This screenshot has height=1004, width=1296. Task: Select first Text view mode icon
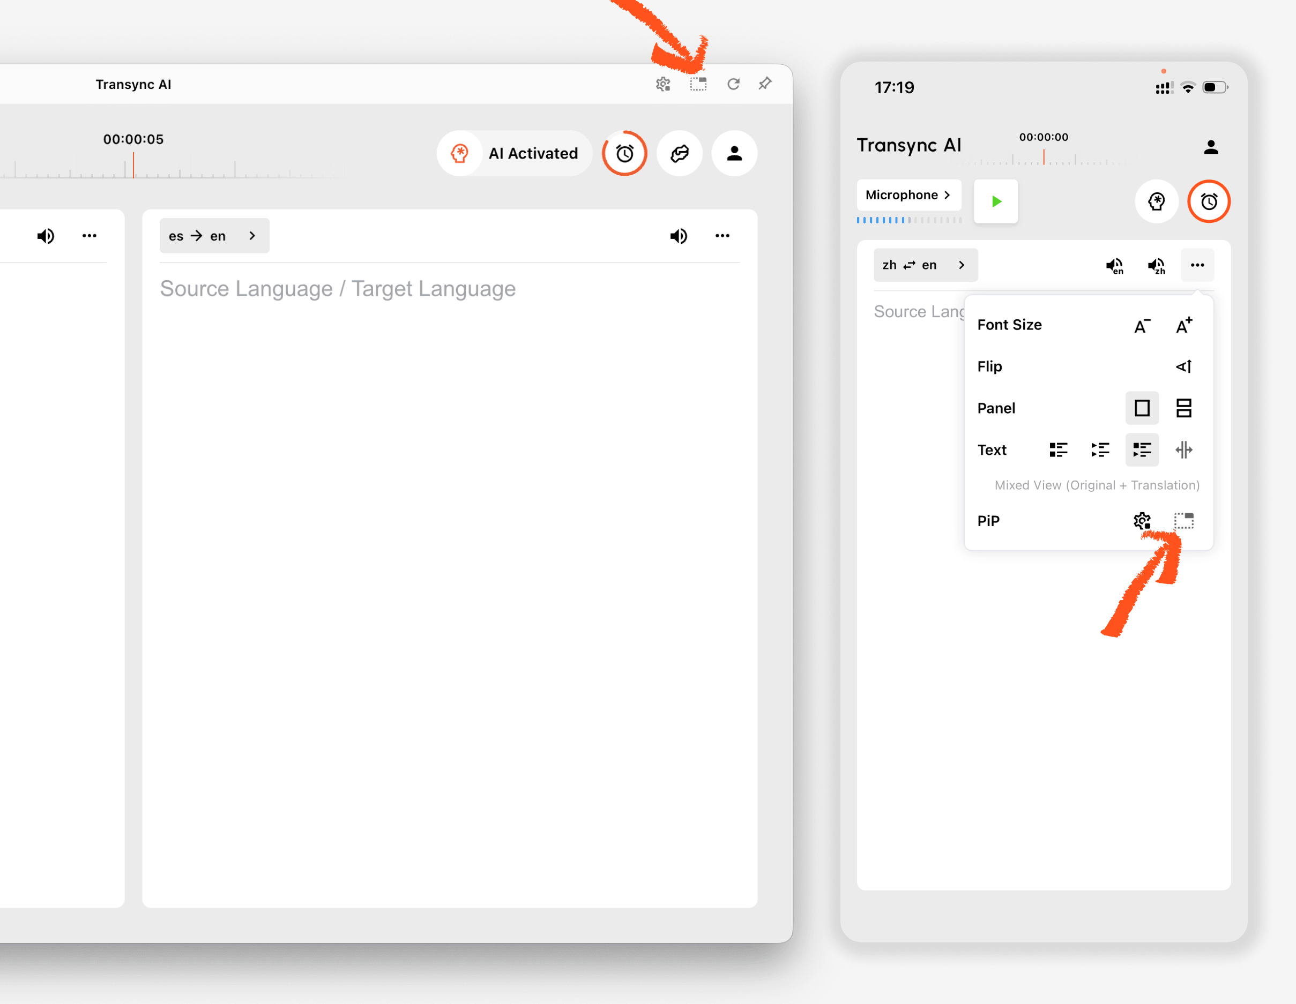coord(1058,450)
